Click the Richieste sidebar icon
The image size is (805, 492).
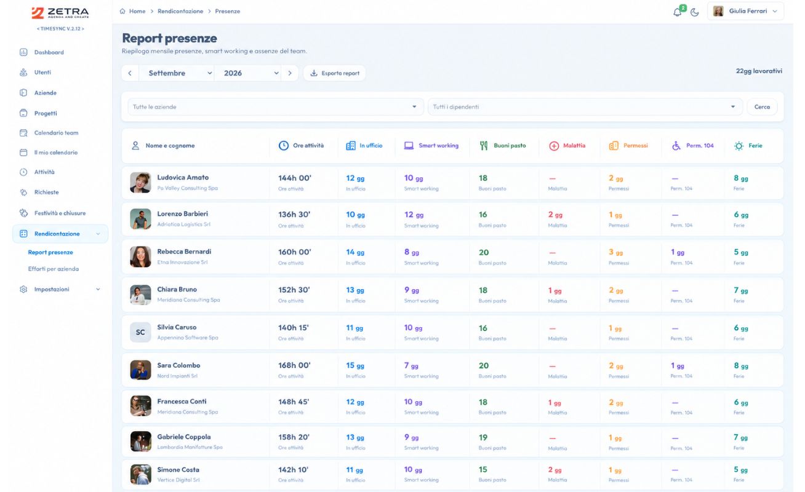[23, 192]
